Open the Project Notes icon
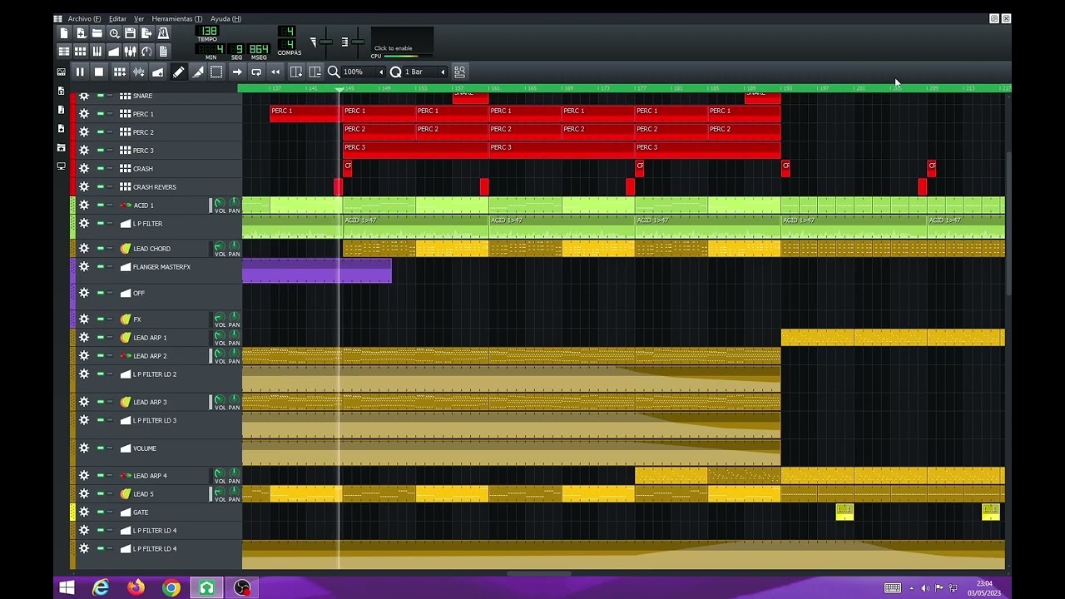The image size is (1065, 599). pos(163,52)
